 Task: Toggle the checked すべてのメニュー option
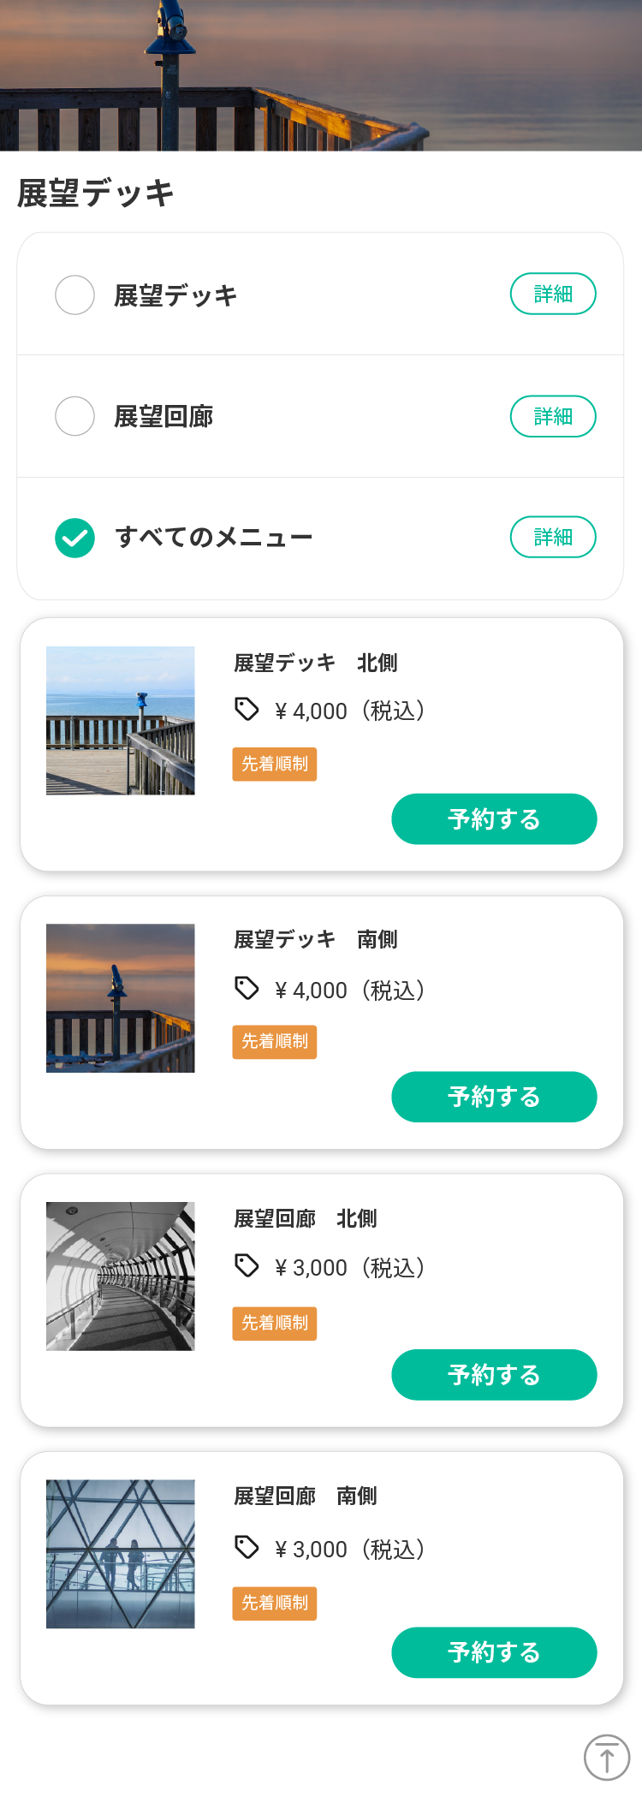pyautogui.click(x=75, y=538)
